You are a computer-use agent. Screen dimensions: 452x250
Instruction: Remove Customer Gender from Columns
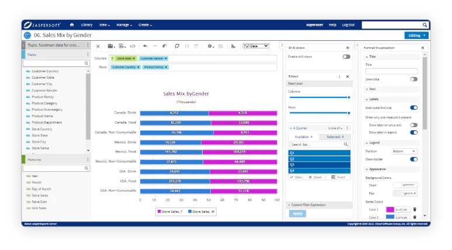pos(166,58)
